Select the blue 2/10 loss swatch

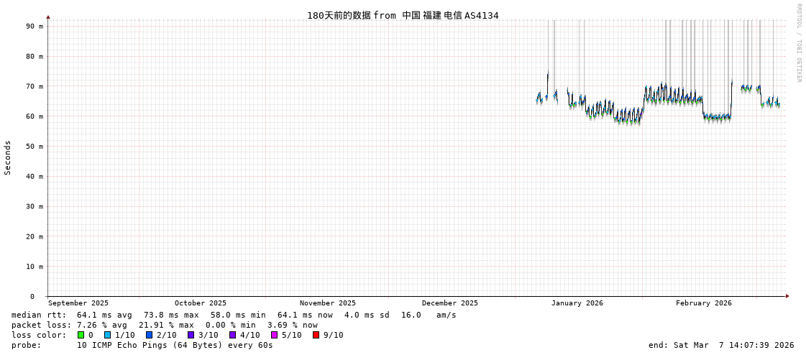tap(149, 335)
